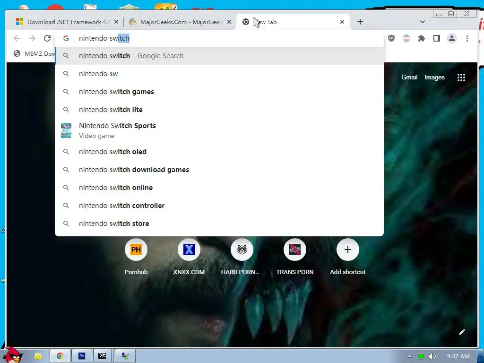Open the last taskbar program icon
The height and width of the screenshot is (363, 484).
[125, 356]
